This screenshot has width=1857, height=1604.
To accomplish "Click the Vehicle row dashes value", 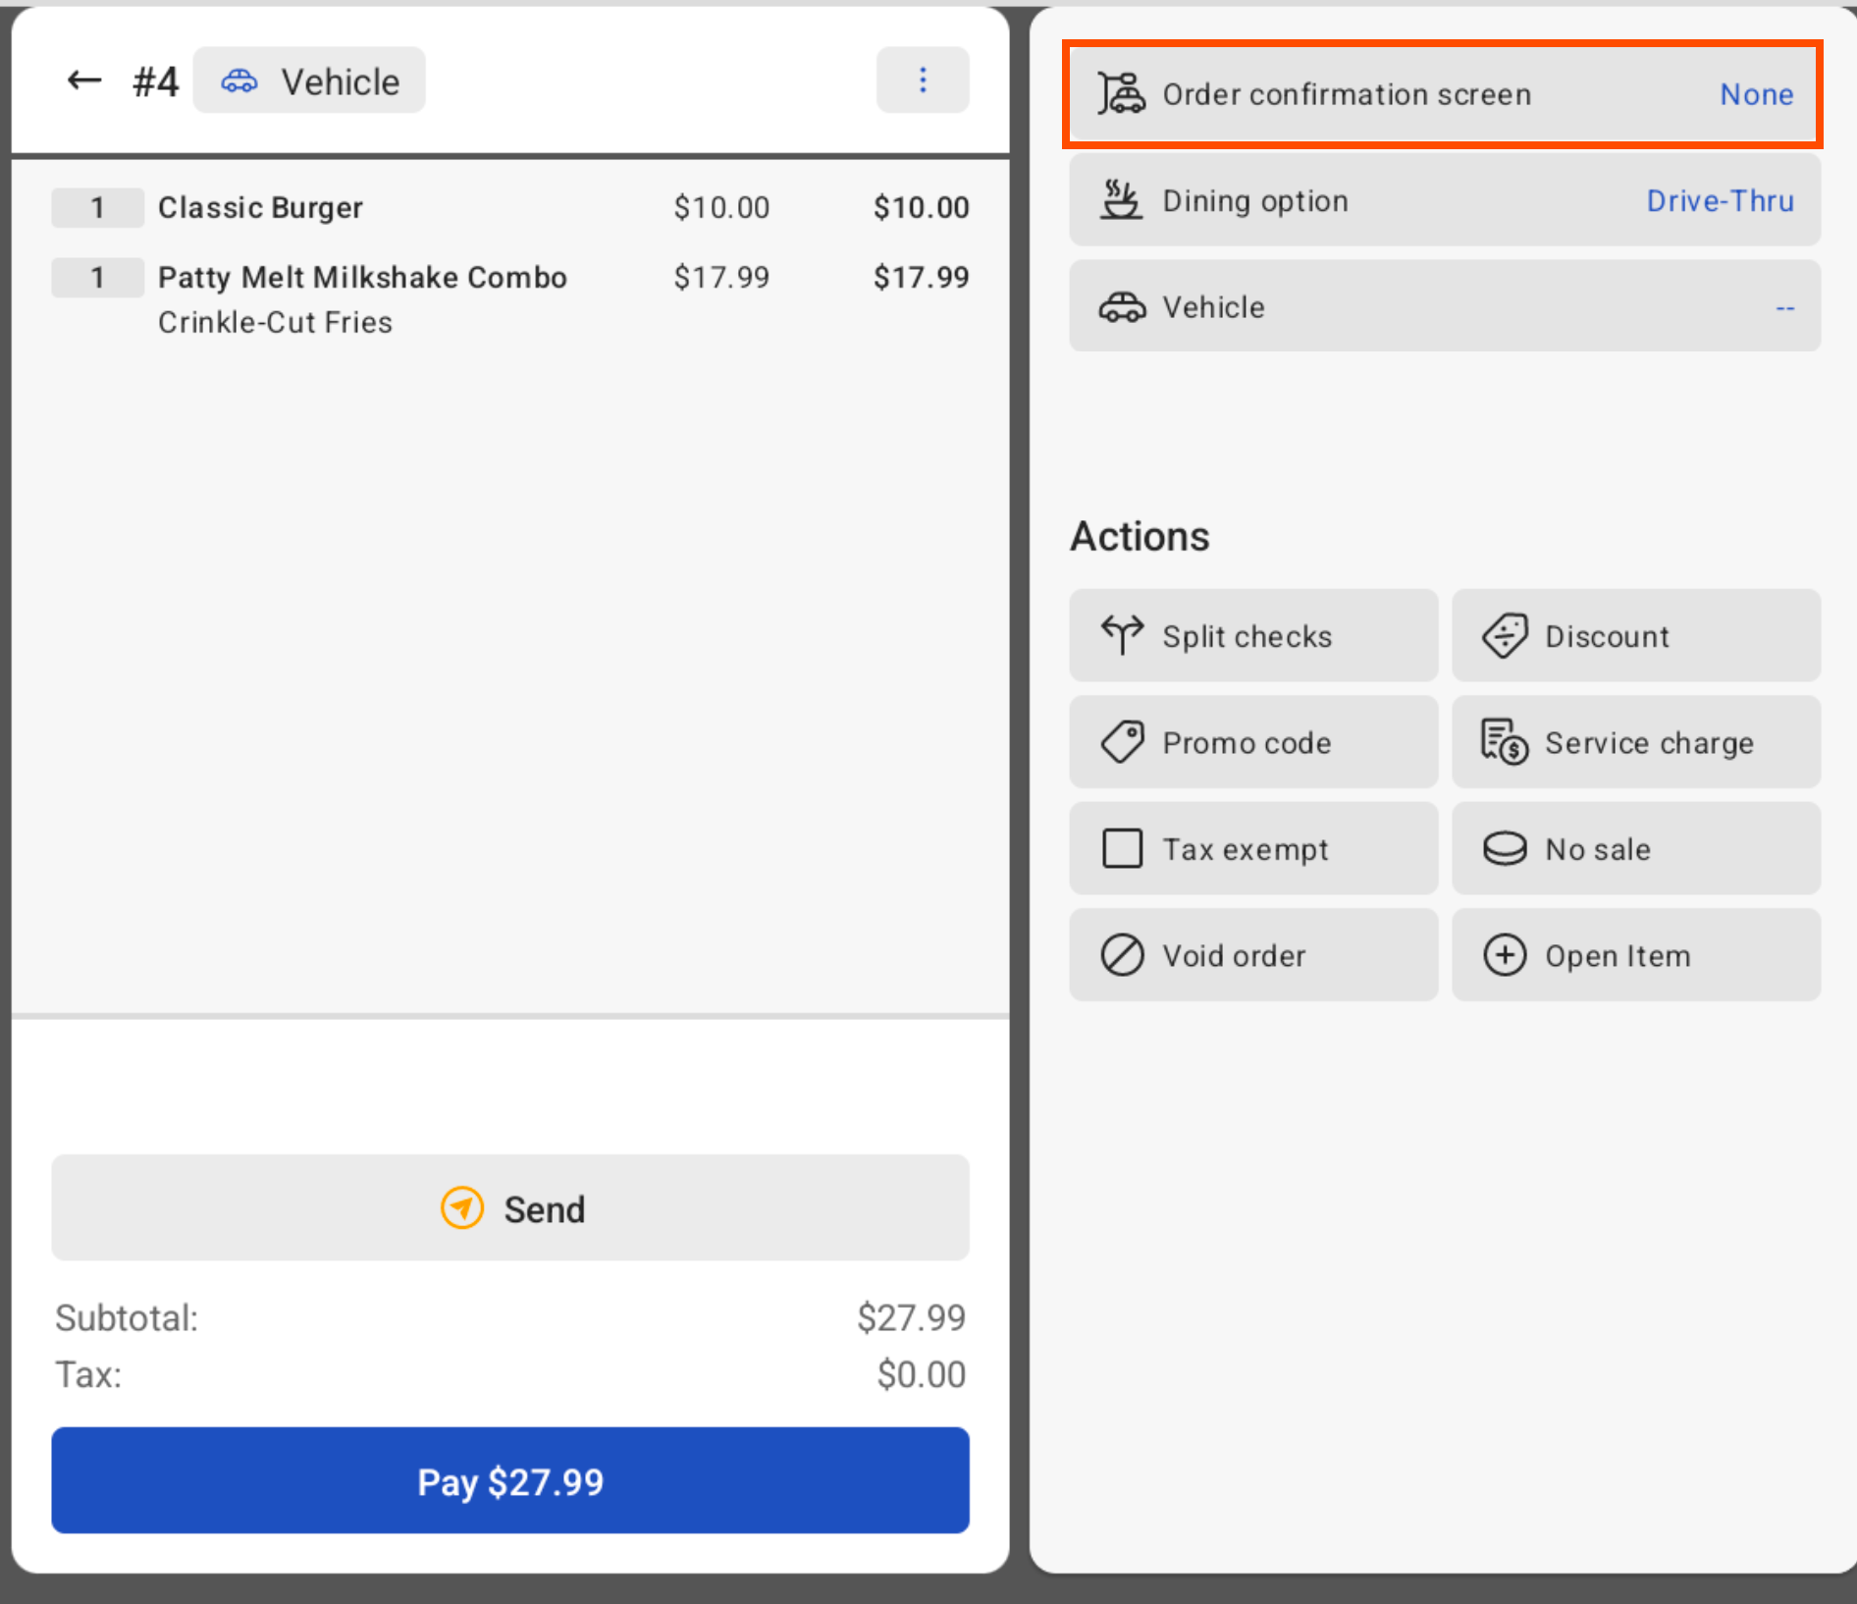I will tap(1784, 308).
